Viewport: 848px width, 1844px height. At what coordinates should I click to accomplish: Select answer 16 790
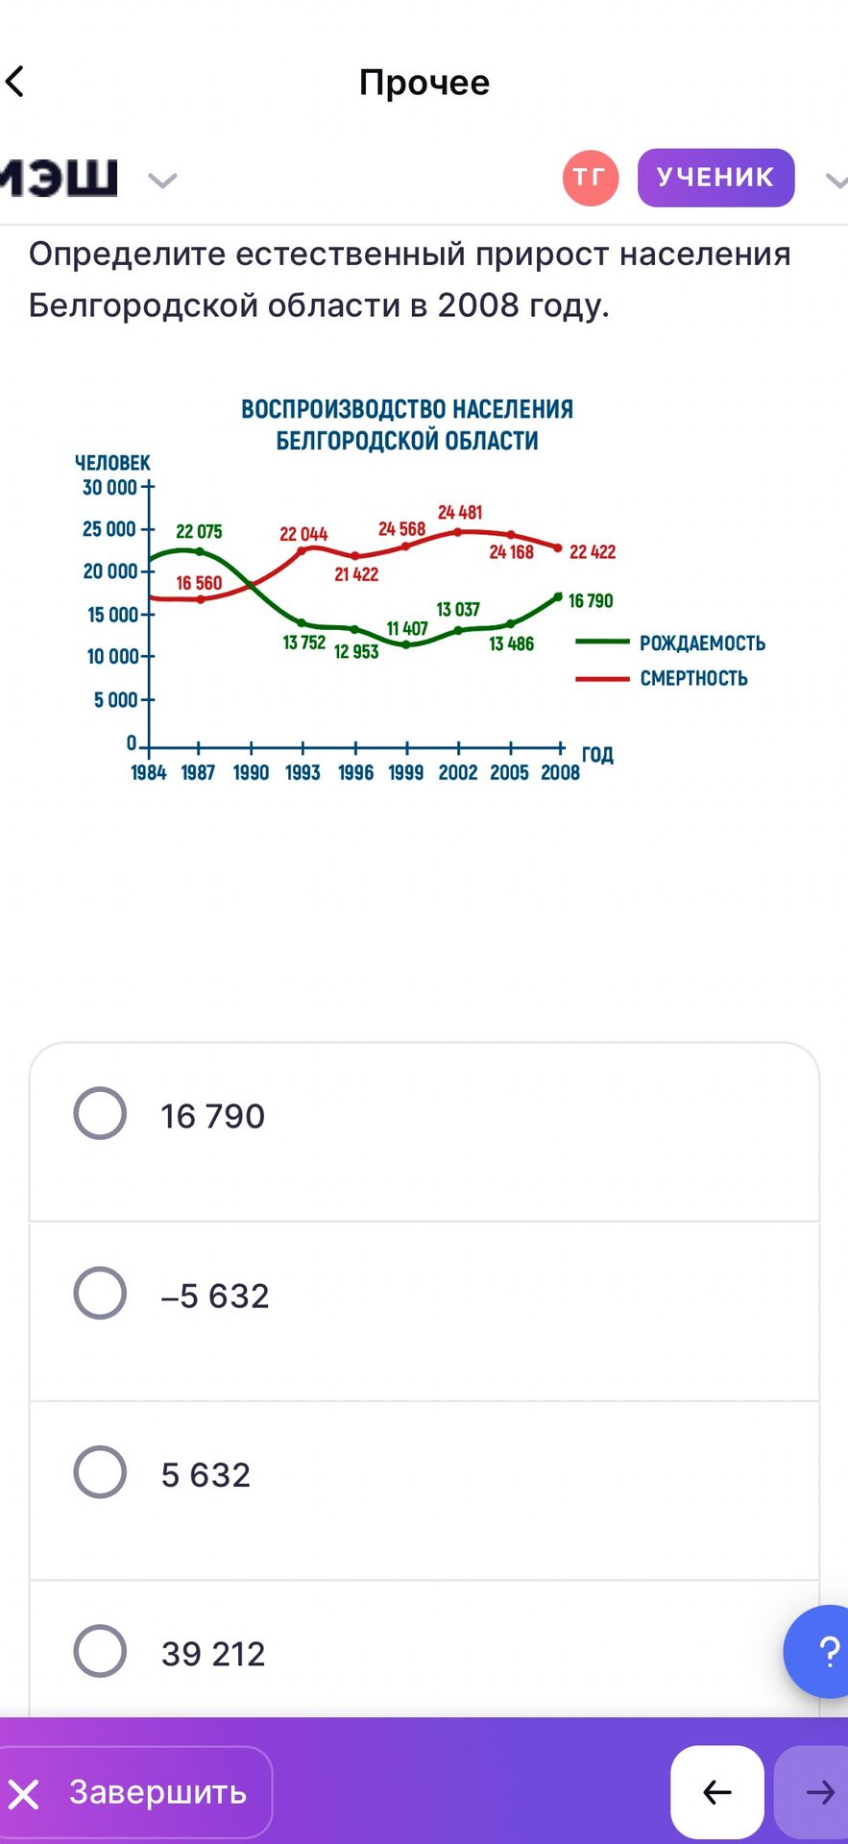[424, 1132]
